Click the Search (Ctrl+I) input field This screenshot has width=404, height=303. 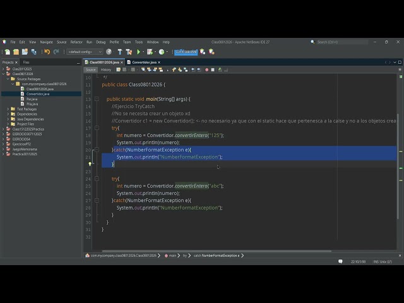tap(342, 42)
